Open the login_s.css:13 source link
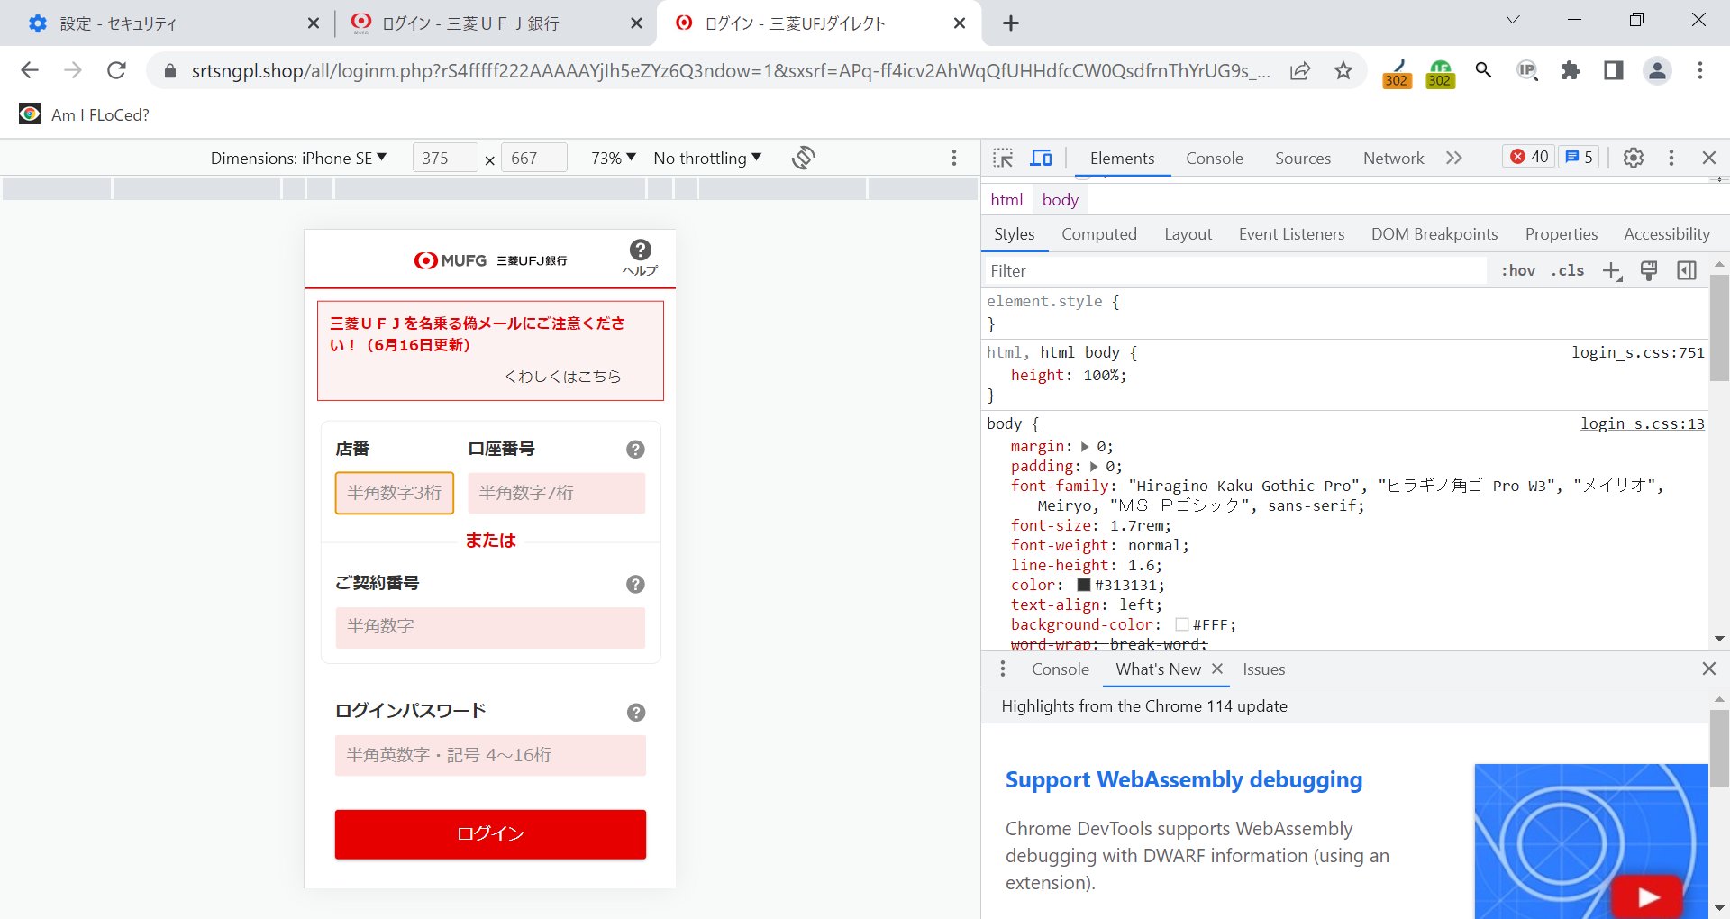The height and width of the screenshot is (919, 1730). [1643, 423]
